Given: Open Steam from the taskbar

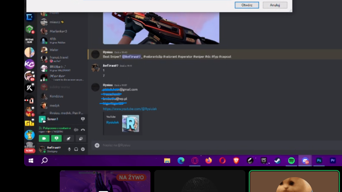Looking at the screenshot, I should coord(277,161).
